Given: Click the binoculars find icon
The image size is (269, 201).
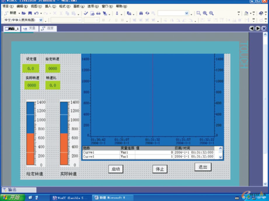Looking at the screenshot, I should point(141,13).
